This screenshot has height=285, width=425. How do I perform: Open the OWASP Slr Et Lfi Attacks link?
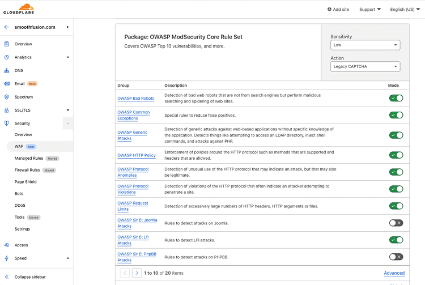click(x=133, y=240)
